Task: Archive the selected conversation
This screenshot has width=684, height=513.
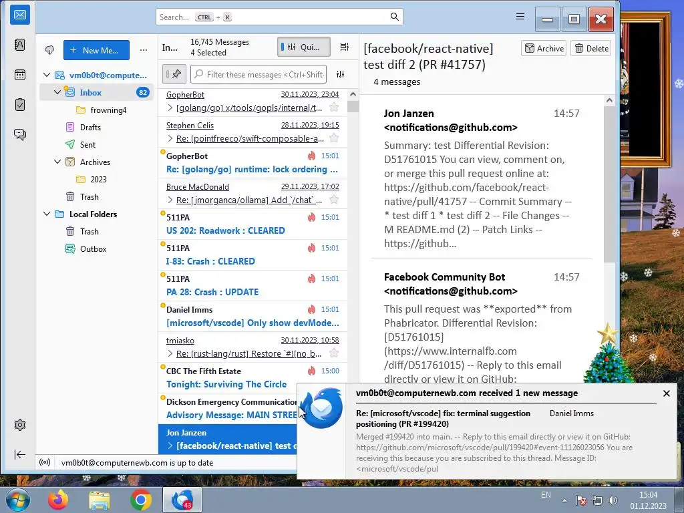Action: pos(544,48)
